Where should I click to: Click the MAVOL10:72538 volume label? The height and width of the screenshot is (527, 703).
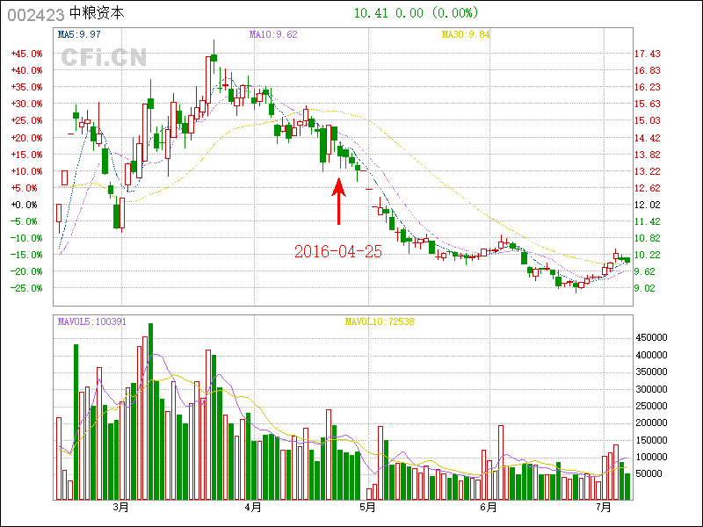pyautogui.click(x=379, y=321)
